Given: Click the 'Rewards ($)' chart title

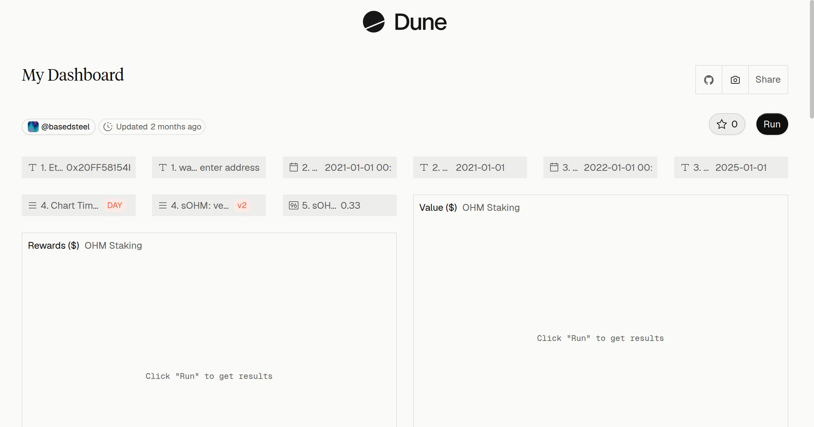Looking at the screenshot, I should (54, 245).
